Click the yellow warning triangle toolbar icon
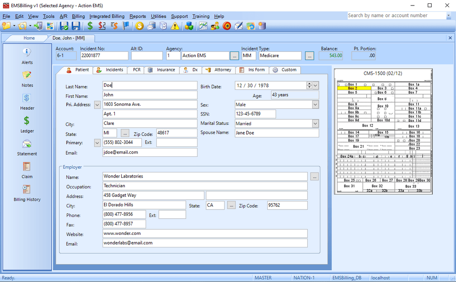The image size is (456, 282). click(x=175, y=26)
